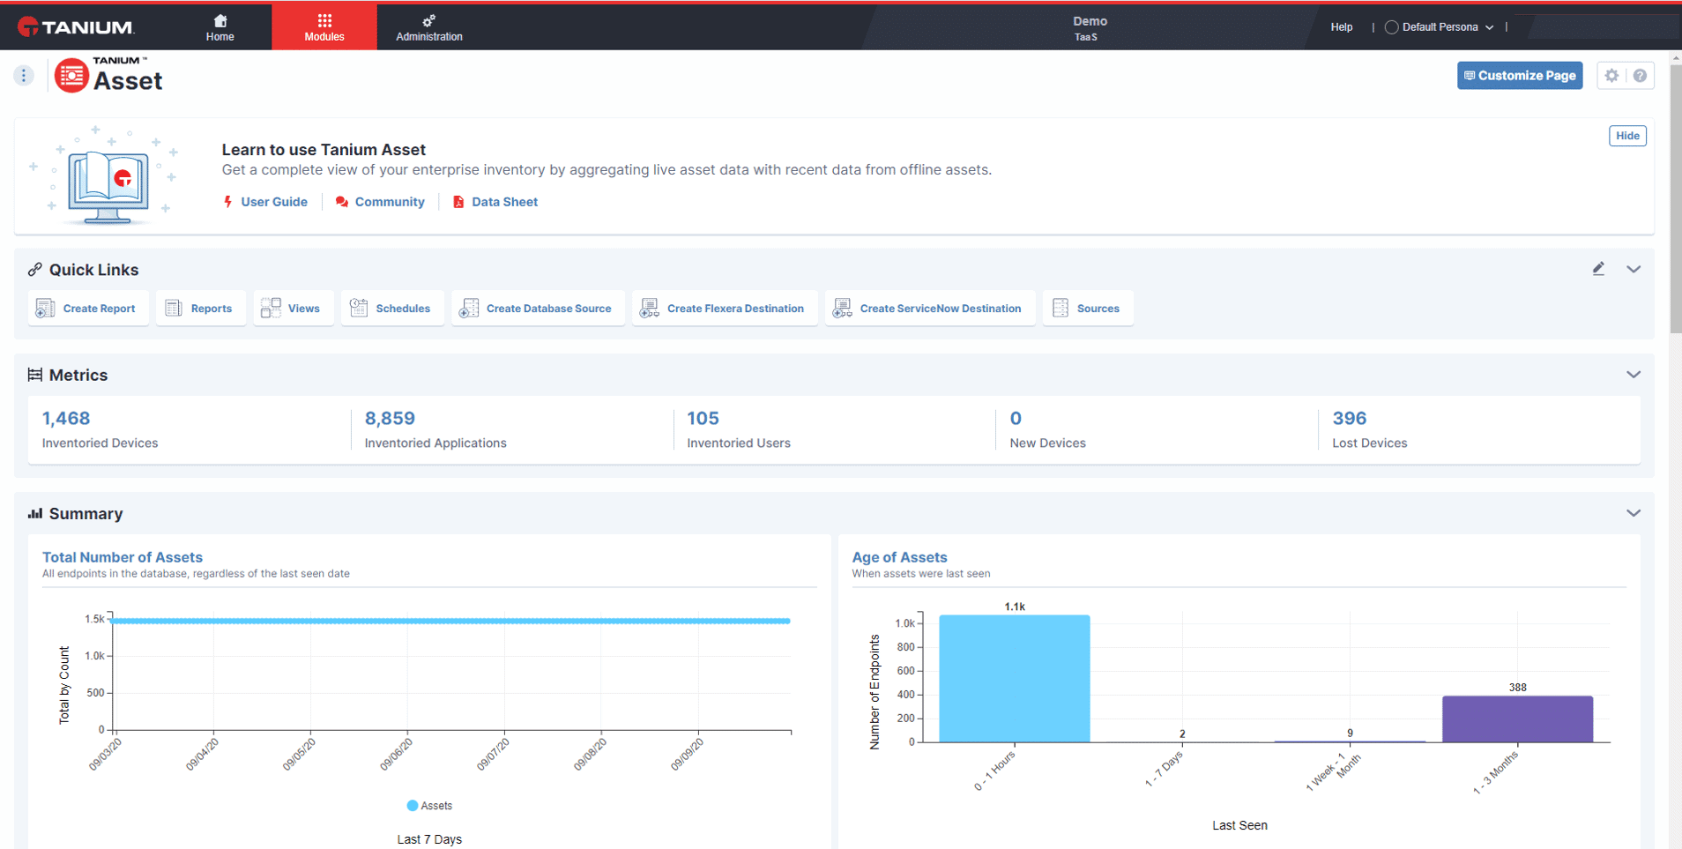
Task: Click the Create Report quick link
Action: [88, 309]
